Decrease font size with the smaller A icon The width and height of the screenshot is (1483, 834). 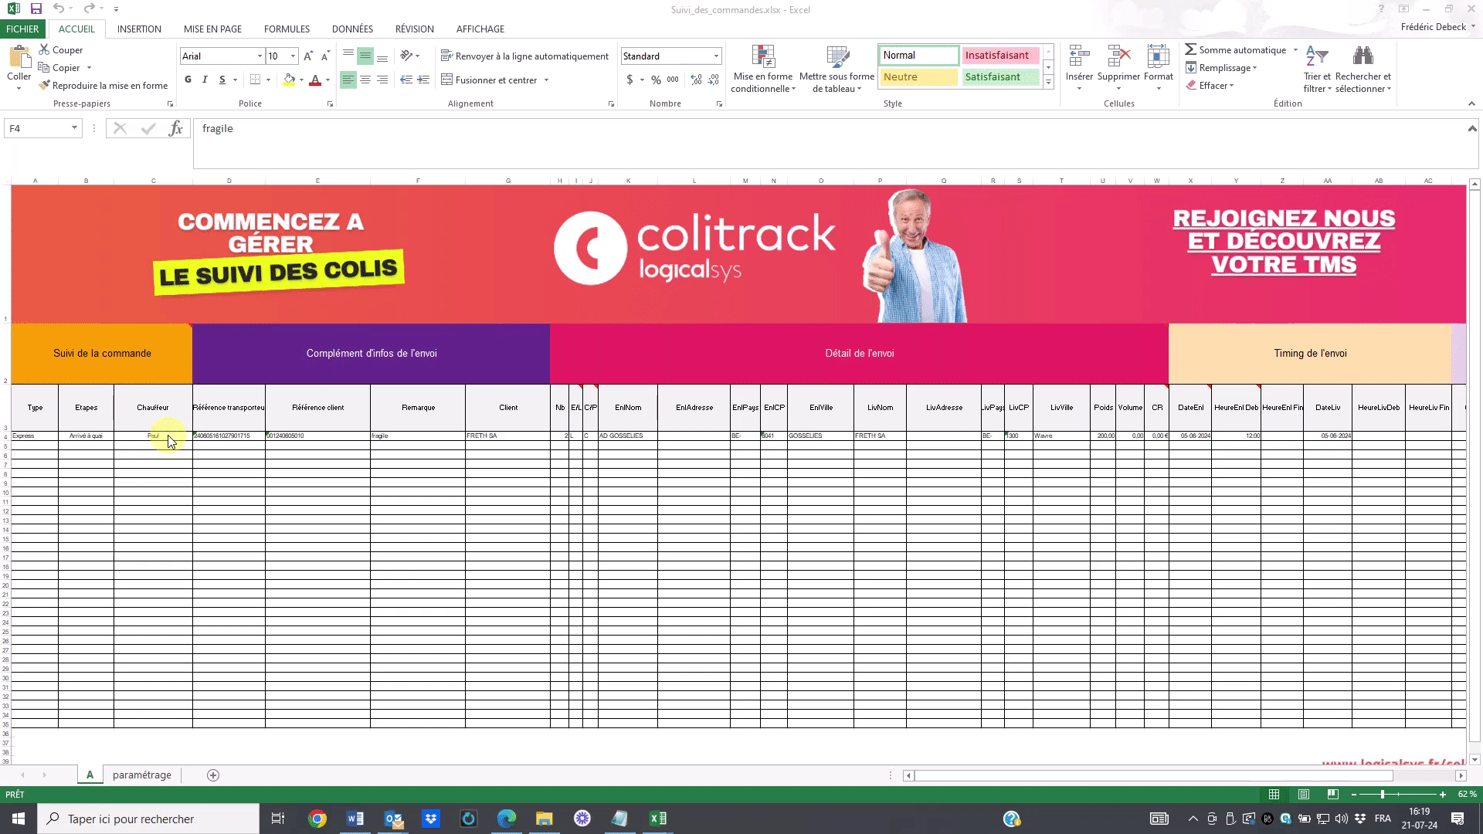tap(325, 56)
